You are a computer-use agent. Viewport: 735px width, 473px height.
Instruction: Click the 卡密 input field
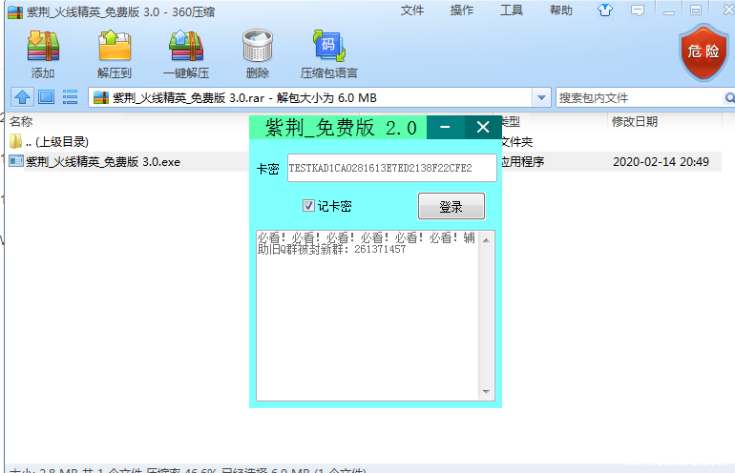pyautogui.click(x=392, y=168)
